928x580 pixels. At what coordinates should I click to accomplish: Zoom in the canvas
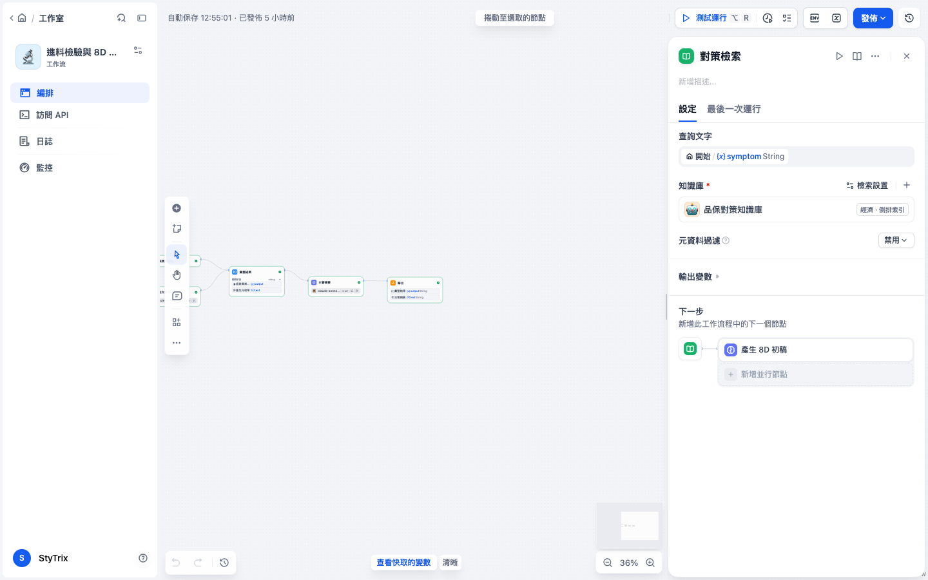[650, 563]
